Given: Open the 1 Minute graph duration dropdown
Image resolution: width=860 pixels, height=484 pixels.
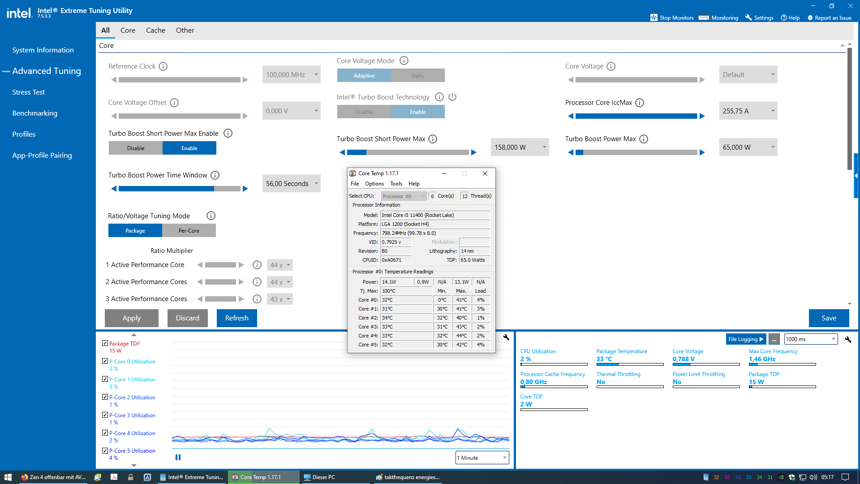Looking at the screenshot, I should click(482, 458).
